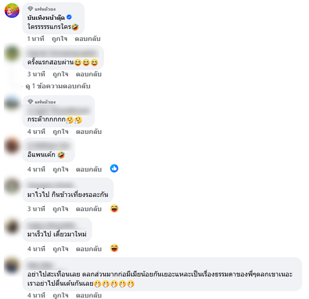Like the มาเร็วไป เดี๋ยวมาใหม่ comment
Image resolution: width=309 pixels, height=299 pixels.
click(60, 249)
